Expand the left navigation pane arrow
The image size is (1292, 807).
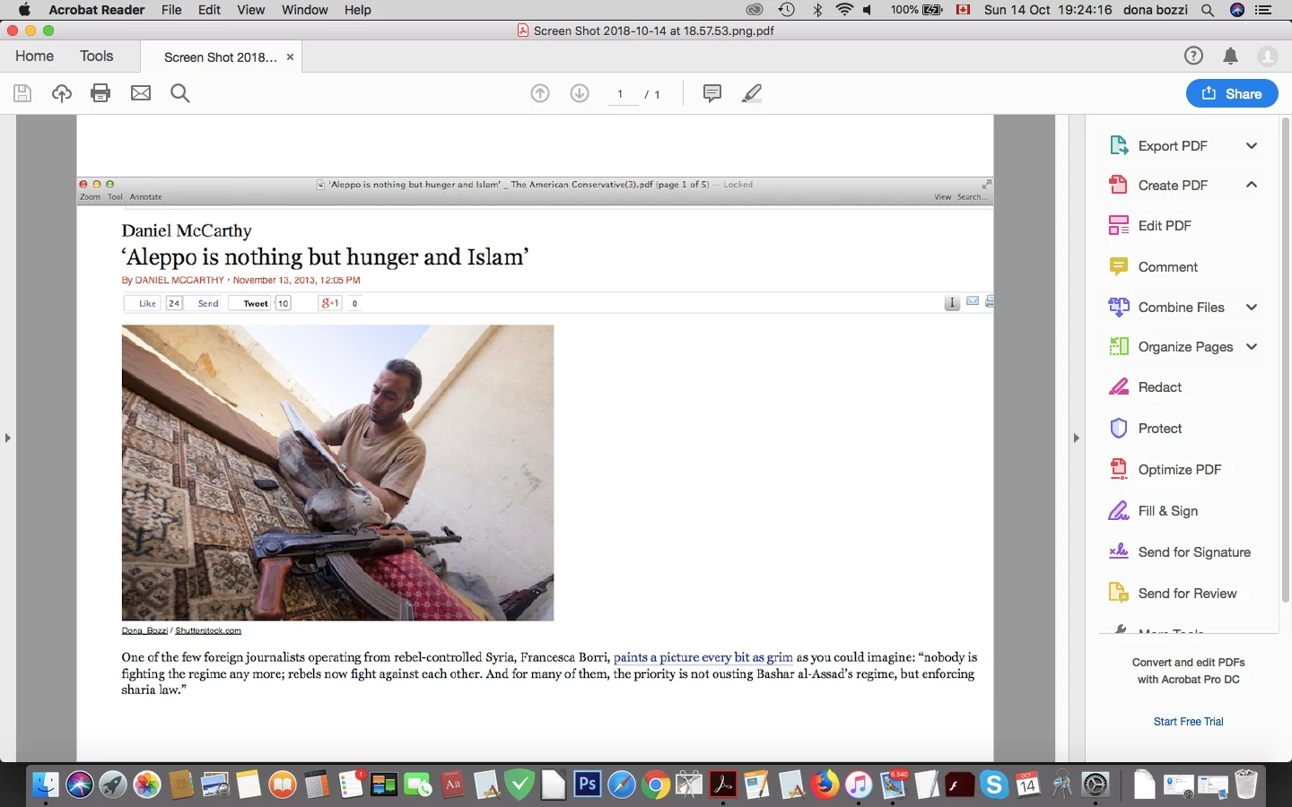8,438
